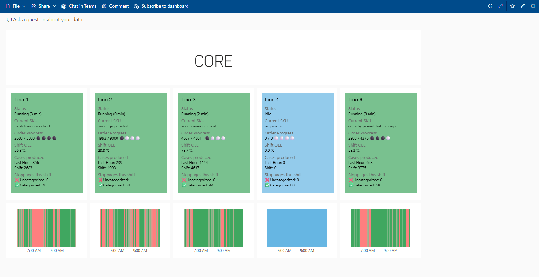Open the Line 4 idle status tile
The height and width of the screenshot is (277, 539).
[x=298, y=143]
